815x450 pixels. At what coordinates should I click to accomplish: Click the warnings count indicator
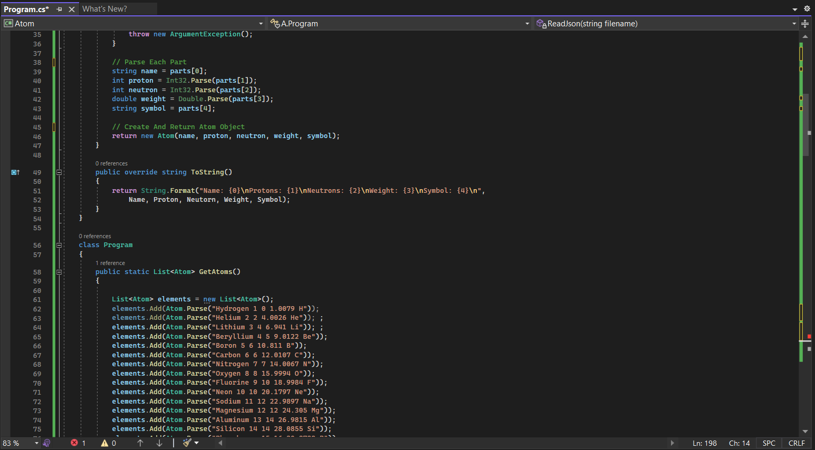pyautogui.click(x=109, y=443)
